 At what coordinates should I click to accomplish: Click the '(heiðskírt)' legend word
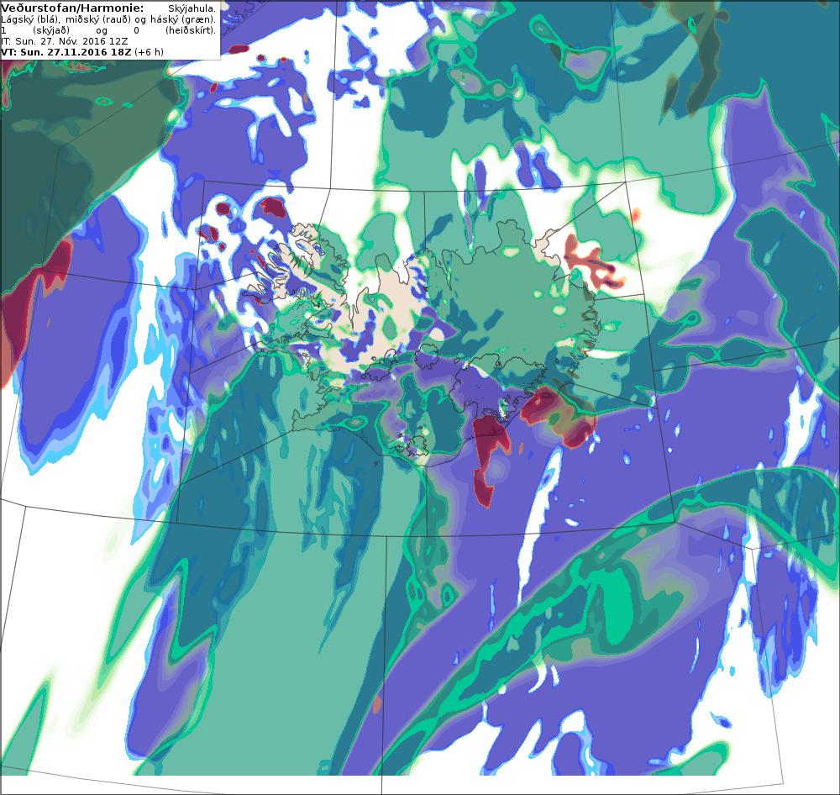pos(190,30)
